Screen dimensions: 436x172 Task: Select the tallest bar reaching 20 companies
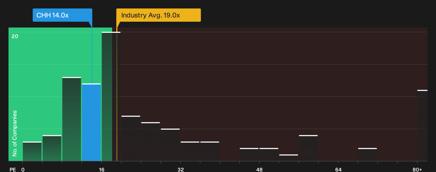pyautogui.click(x=111, y=97)
